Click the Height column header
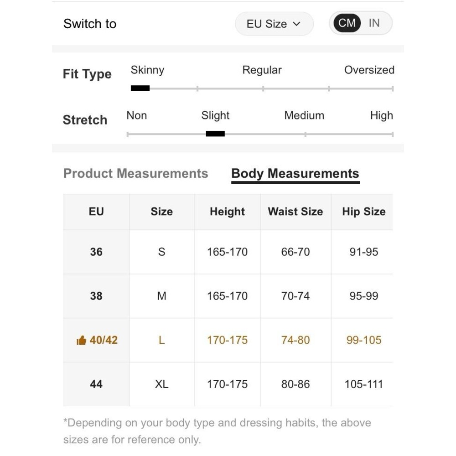The image size is (456, 456). click(227, 212)
